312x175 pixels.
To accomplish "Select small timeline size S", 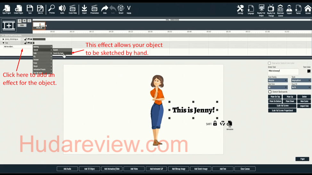I will pyautogui.click(x=20, y=21).
